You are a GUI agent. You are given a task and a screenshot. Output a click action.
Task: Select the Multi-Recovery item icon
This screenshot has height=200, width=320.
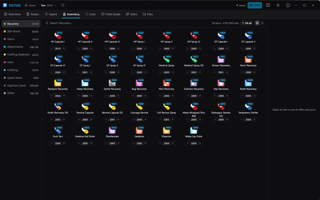pos(248,83)
